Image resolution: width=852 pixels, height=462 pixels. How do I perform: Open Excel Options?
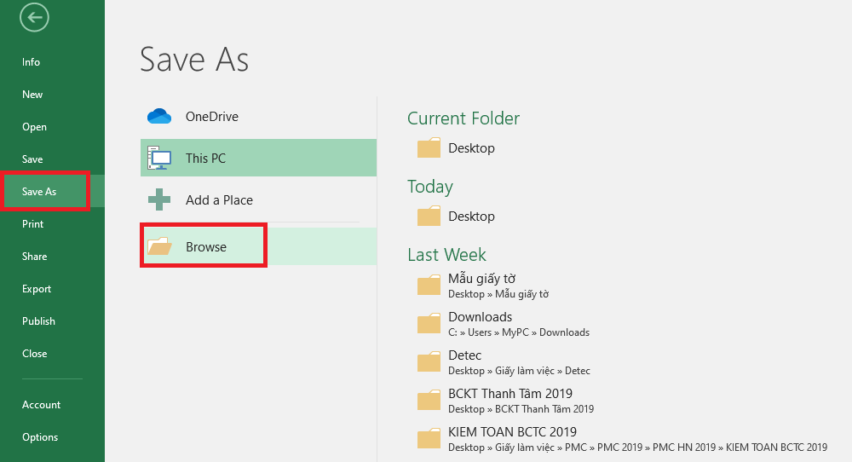(x=40, y=437)
